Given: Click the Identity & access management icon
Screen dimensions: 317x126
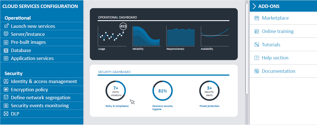Looking at the screenshot, I should pyautogui.click(x=6, y=81).
